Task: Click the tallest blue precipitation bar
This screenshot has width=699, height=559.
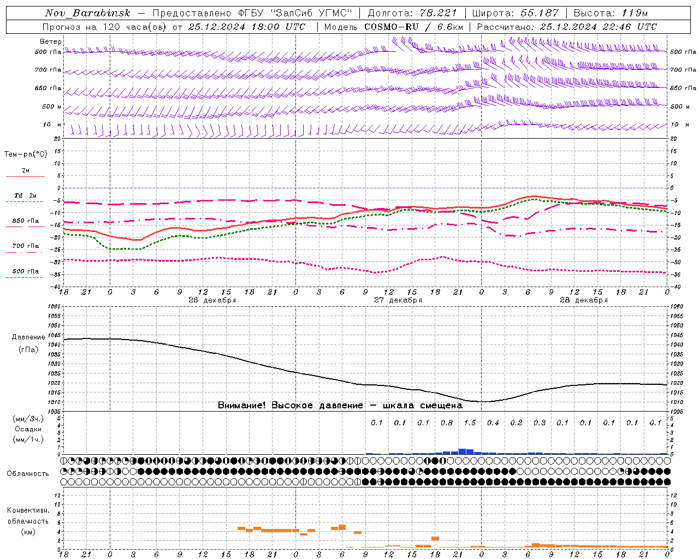Action: (x=462, y=451)
